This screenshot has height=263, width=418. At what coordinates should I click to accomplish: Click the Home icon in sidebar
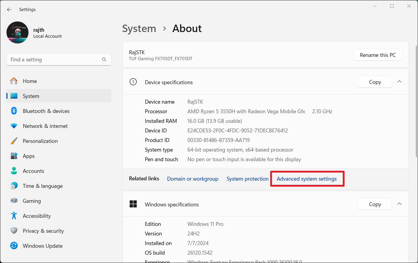[x=14, y=81]
